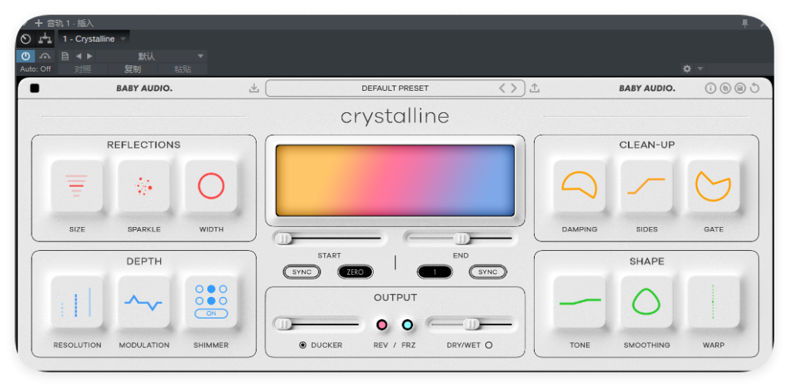Click the 复制 copy button
The height and width of the screenshot is (387, 789).
point(133,69)
